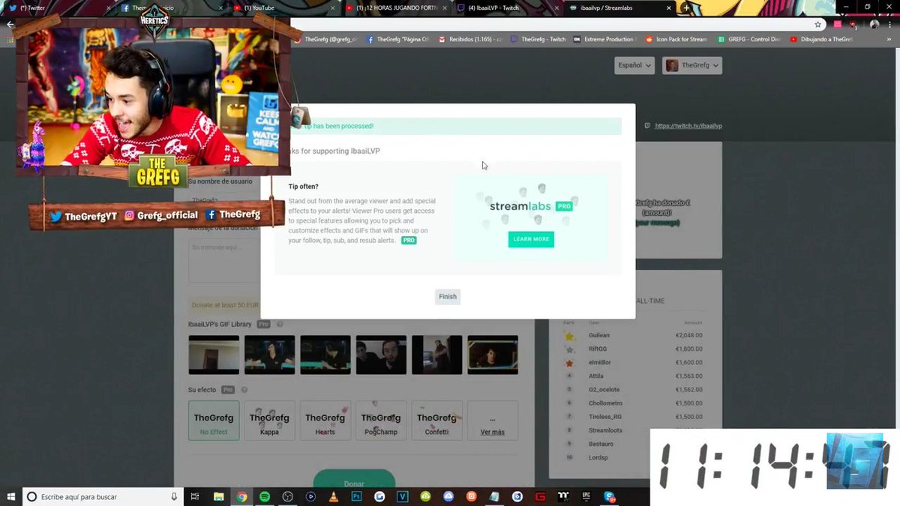Open Task View on the taskbar

[195, 496]
